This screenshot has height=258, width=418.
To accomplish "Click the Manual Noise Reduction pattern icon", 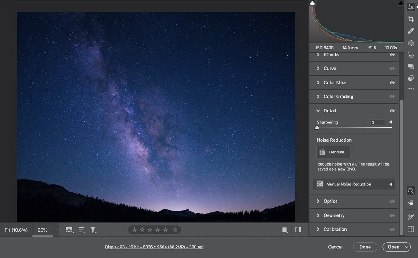I will [x=320, y=184].
